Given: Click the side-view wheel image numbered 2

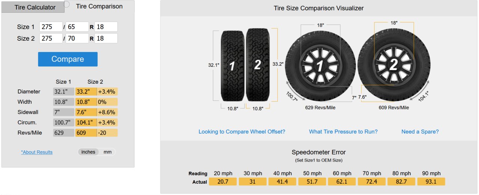Looking at the screenshot, I should click(x=393, y=66).
